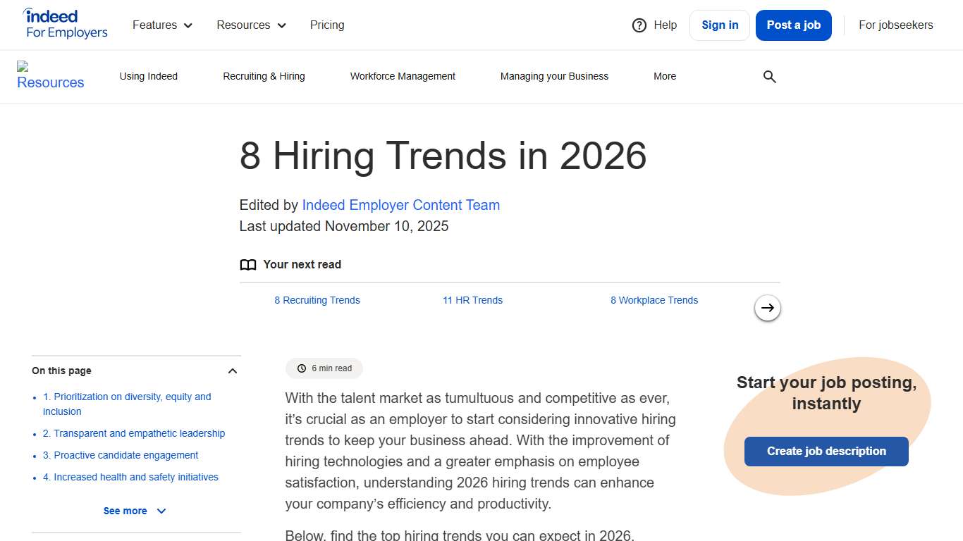
Task: Click the Post a job button
Action: tap(793, 25)
